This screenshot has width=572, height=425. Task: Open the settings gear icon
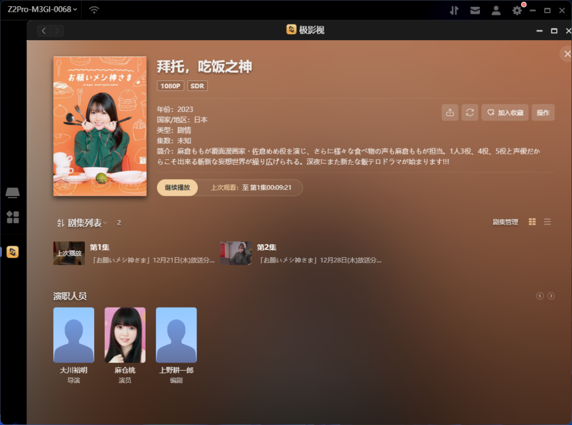[x=517, y=11]
